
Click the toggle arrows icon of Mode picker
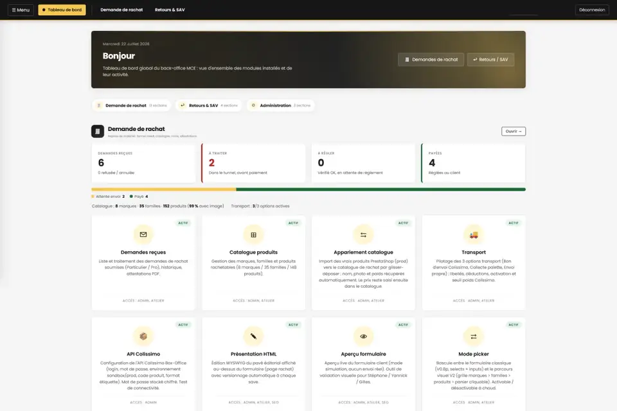pyautogui.click(x=474, y=337)
